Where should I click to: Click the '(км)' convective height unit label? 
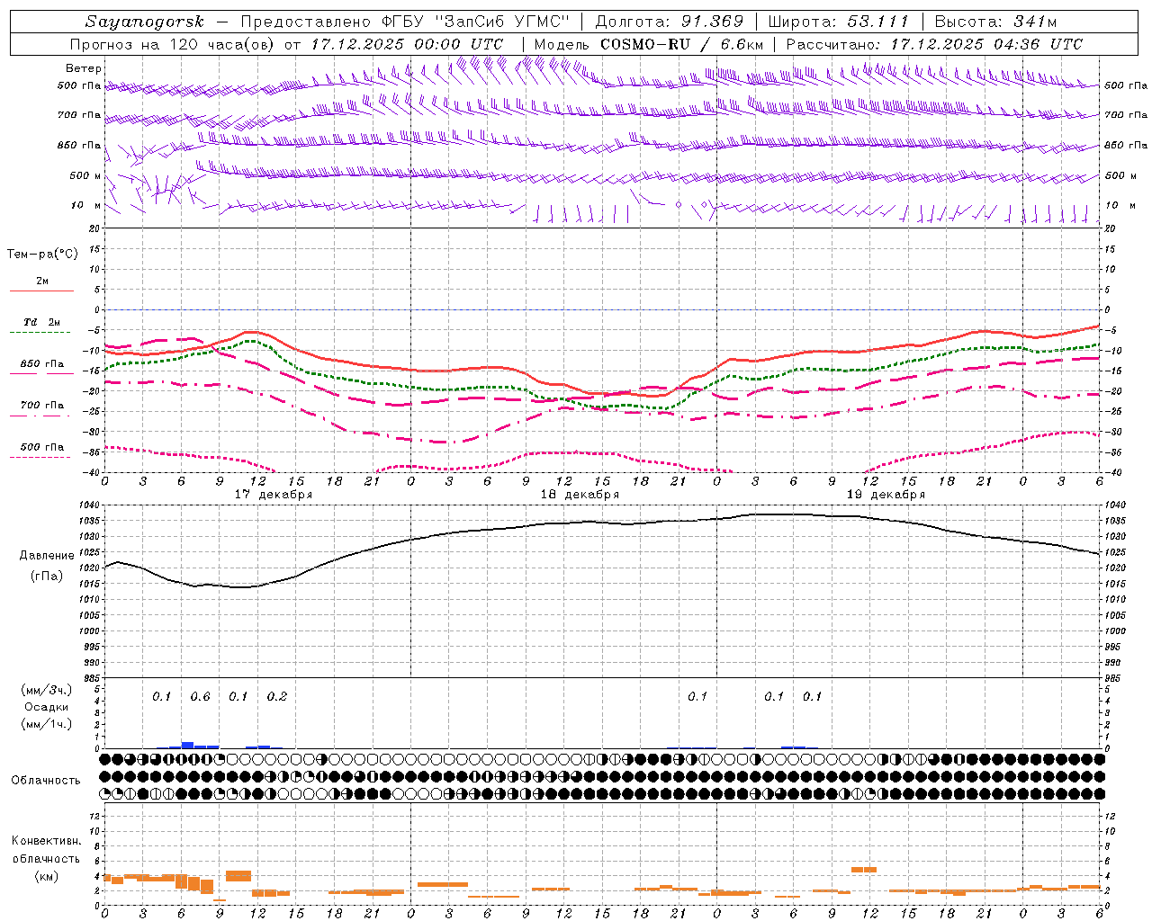[x=46, y=876]
